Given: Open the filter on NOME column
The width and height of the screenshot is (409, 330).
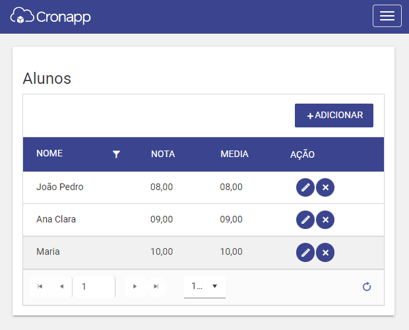Looking at the screenshot, I should (x=116, y=154).
